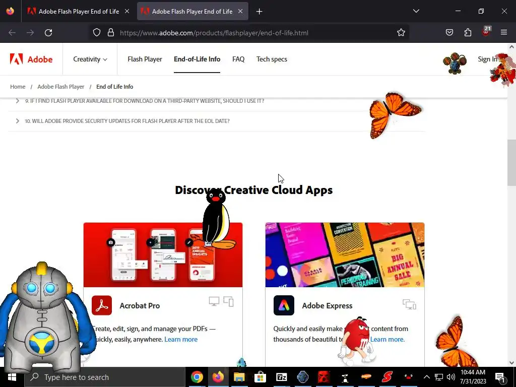Open Microsoft Store from the taskbar

pyautogui.click(x=260, y=377)
